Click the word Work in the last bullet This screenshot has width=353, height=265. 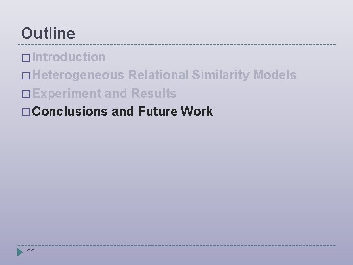(197, 111)
